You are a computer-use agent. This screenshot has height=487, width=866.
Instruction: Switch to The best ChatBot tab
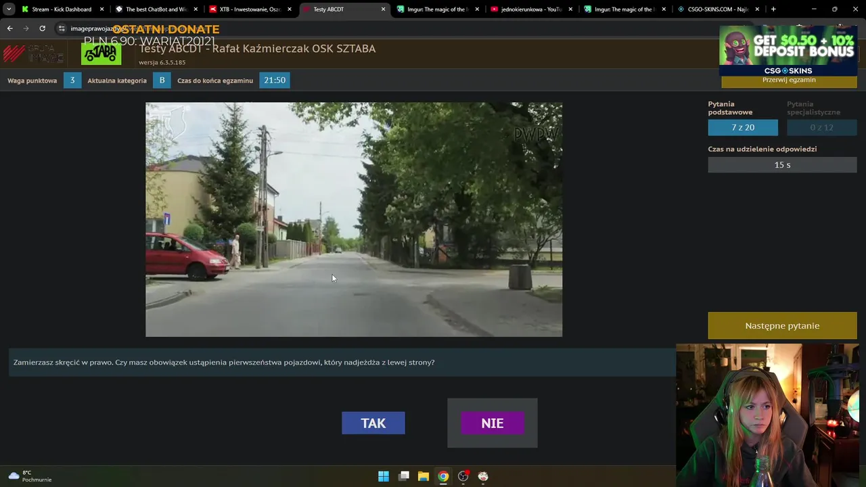point(156,9)
